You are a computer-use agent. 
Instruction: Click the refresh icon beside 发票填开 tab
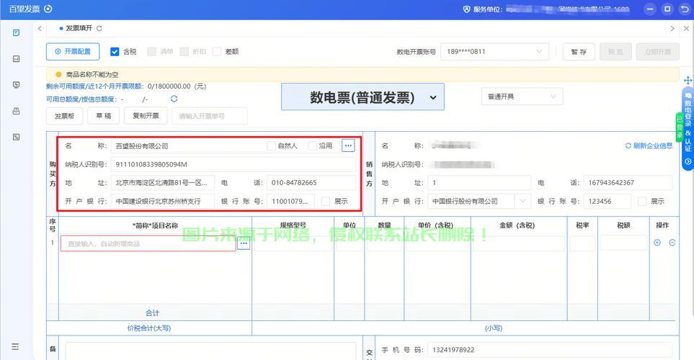click(x=99, y=28)
